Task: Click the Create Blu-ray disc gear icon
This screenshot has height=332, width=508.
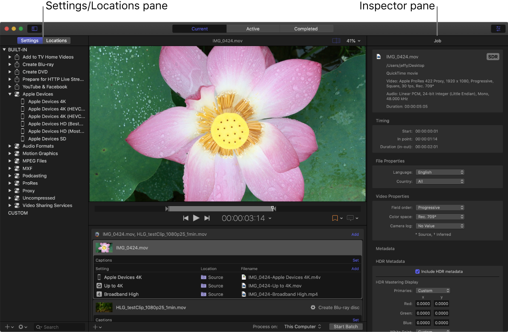Action: click(312, 307)
